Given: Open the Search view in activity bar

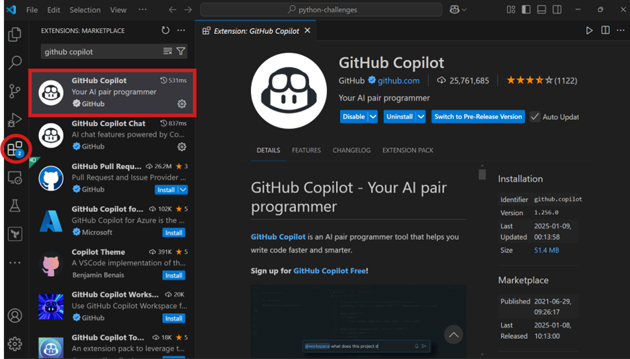Looking at the screenshot, I should [x=15, y=63].
